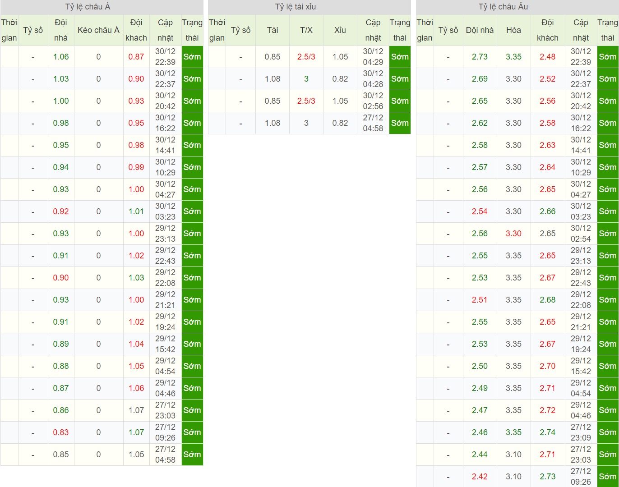Click European home odds 2.46
This screenshot has height=487, width=619.
[480, 432]
